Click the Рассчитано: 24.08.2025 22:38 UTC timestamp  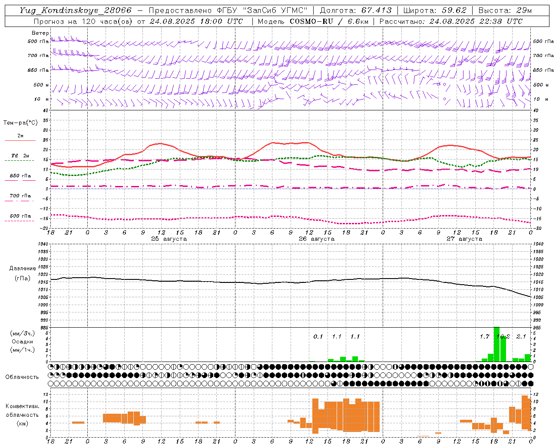click(x=451, y=21)
